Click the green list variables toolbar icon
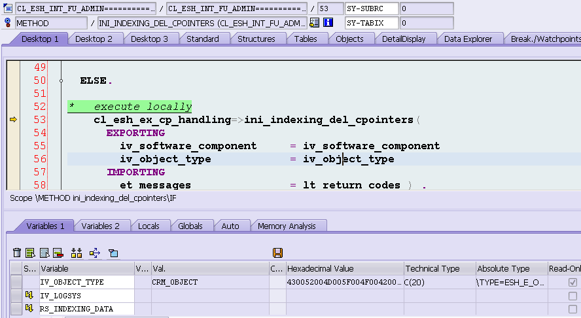Screen dimensions: 581x318 pyautogui.click(x=30, y=253)
